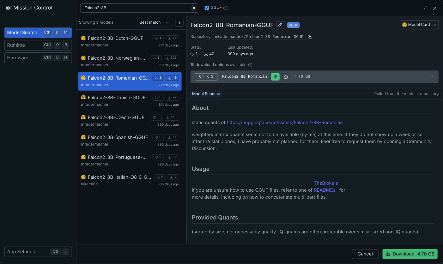Open the Model Card page

(x=419, y=25)
